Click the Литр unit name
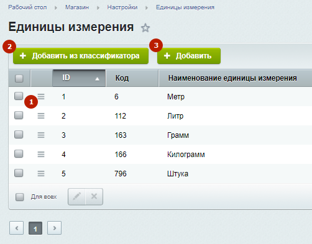312x244 pixels. tap(175, 116)
